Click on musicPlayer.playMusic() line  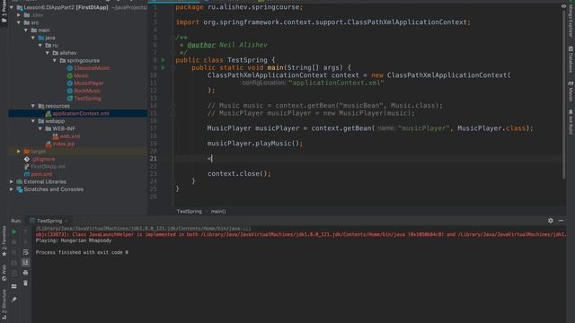(x=255, y=144)
